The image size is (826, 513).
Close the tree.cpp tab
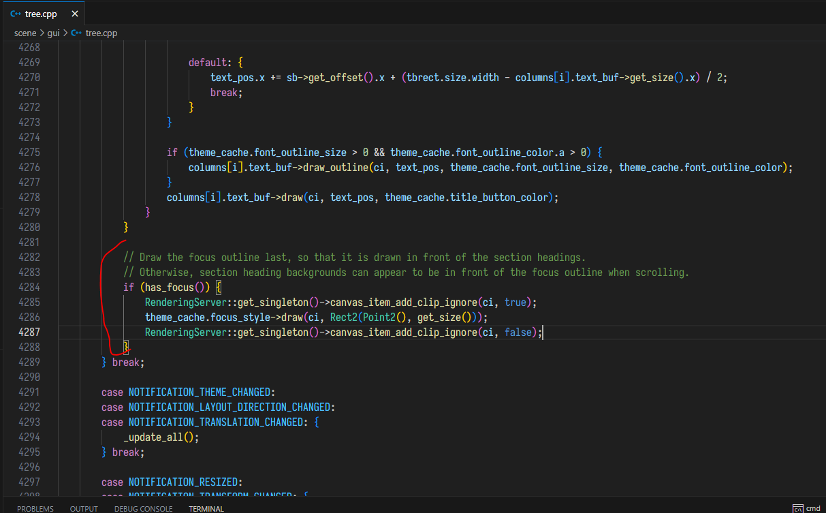click(74, 13)
